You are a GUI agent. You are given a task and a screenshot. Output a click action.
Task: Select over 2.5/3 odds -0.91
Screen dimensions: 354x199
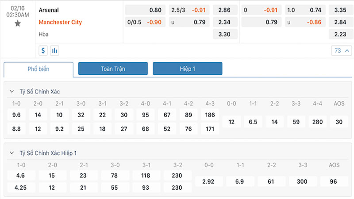[189, 10]
